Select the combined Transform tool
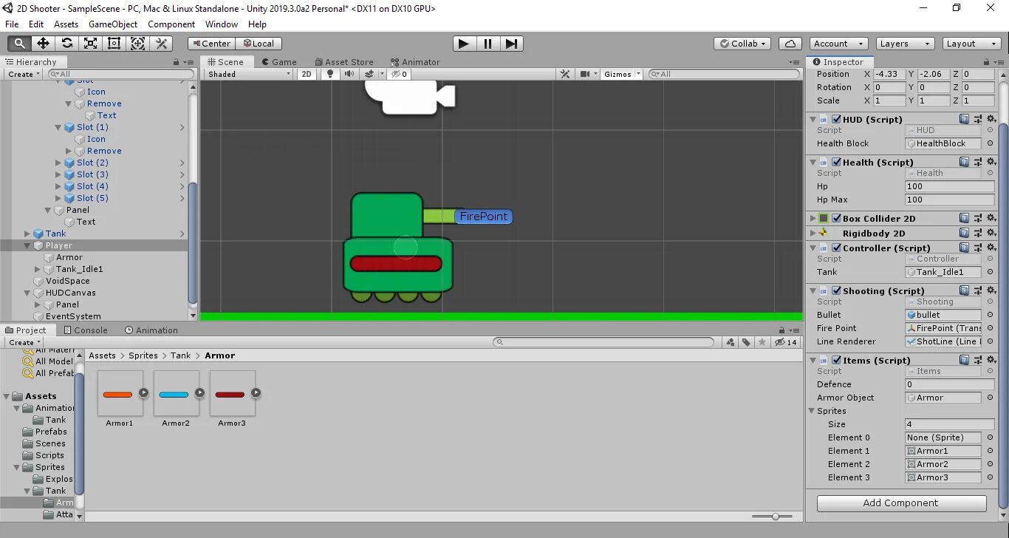The width and height of the screenshot is (1009, 538). pyautogui.click(x=138, y=44)
